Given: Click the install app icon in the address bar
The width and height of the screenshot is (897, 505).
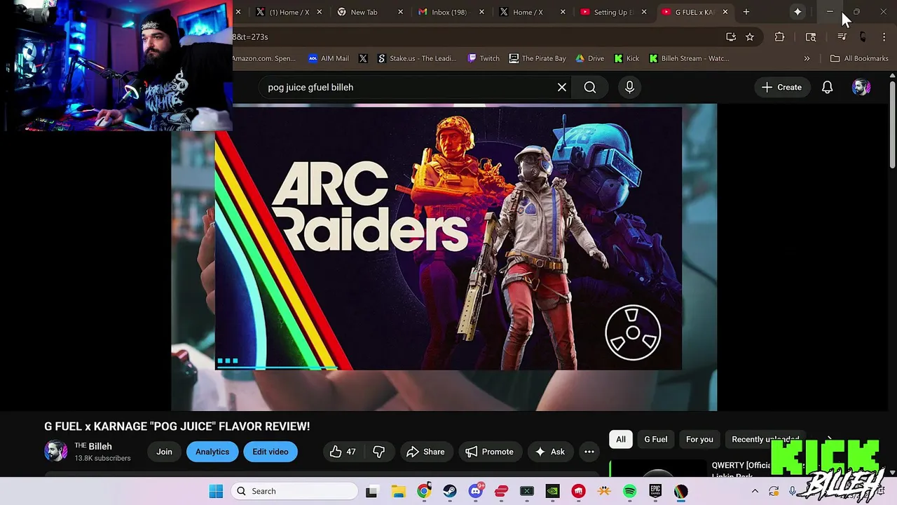Looking at the screenshot, I should tap(731, 37).
